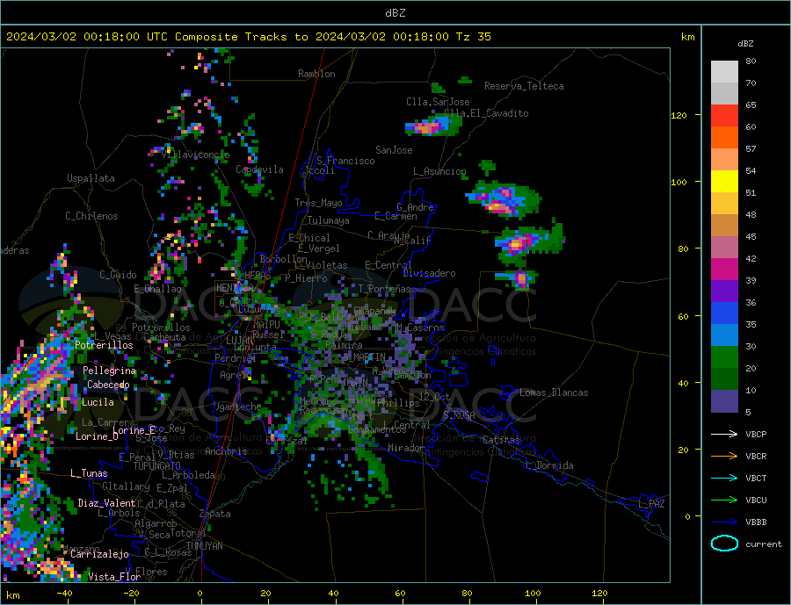Click the 'Mirador' map label
Screen dimensions: 791x605
point(406,448)
